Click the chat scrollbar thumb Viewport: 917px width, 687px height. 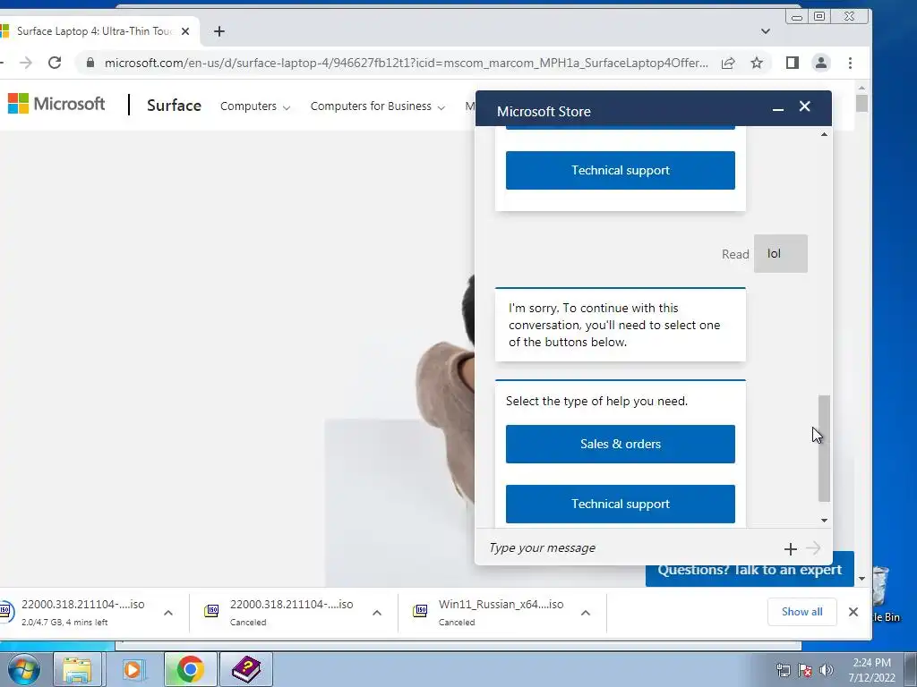(x=824, y=448)
